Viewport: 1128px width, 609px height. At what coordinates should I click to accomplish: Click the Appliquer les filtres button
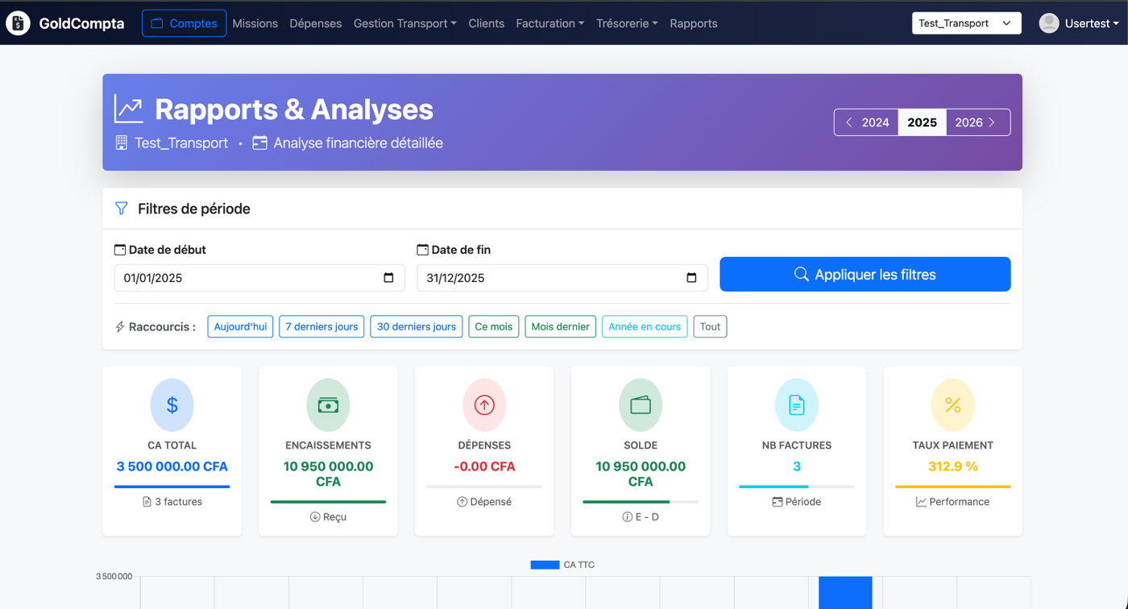click(865, 274)
